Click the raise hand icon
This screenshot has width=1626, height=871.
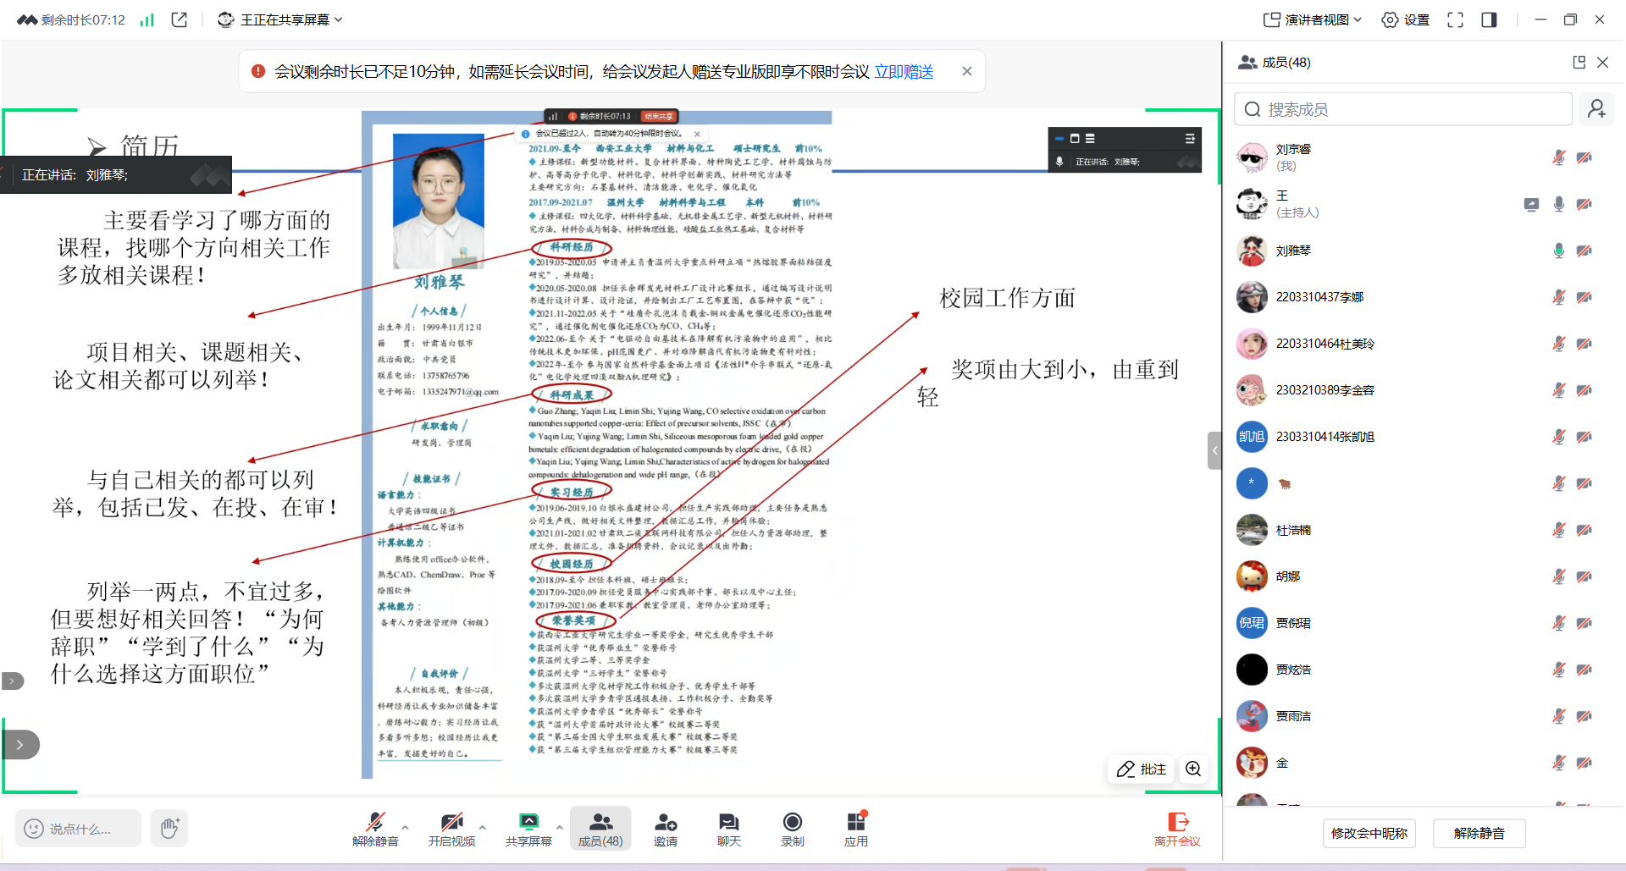tap(169, 828)
